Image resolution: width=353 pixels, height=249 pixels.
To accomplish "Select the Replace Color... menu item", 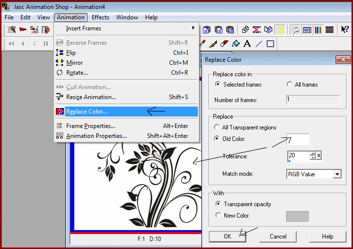I will click(x=127, y=112).
